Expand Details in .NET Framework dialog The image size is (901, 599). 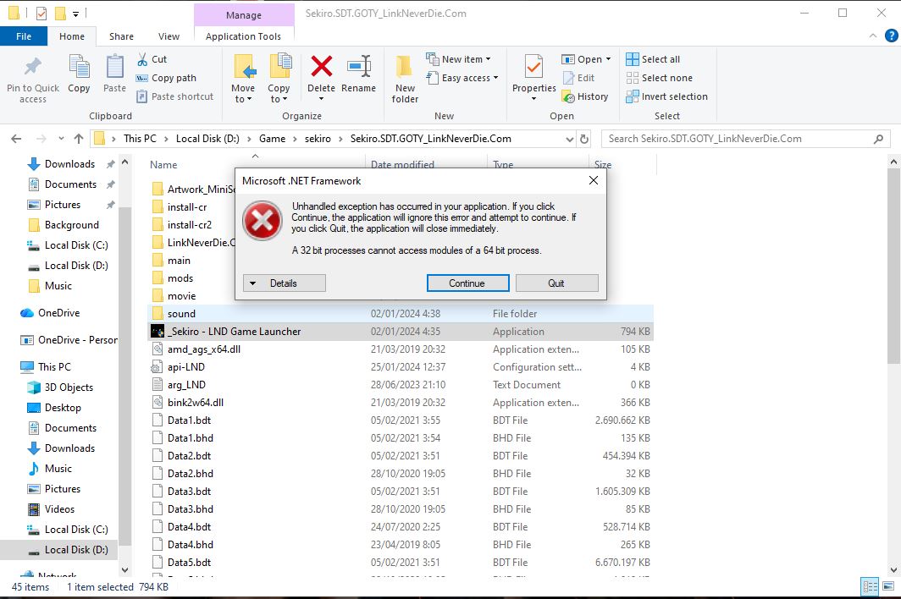[284, 283]
